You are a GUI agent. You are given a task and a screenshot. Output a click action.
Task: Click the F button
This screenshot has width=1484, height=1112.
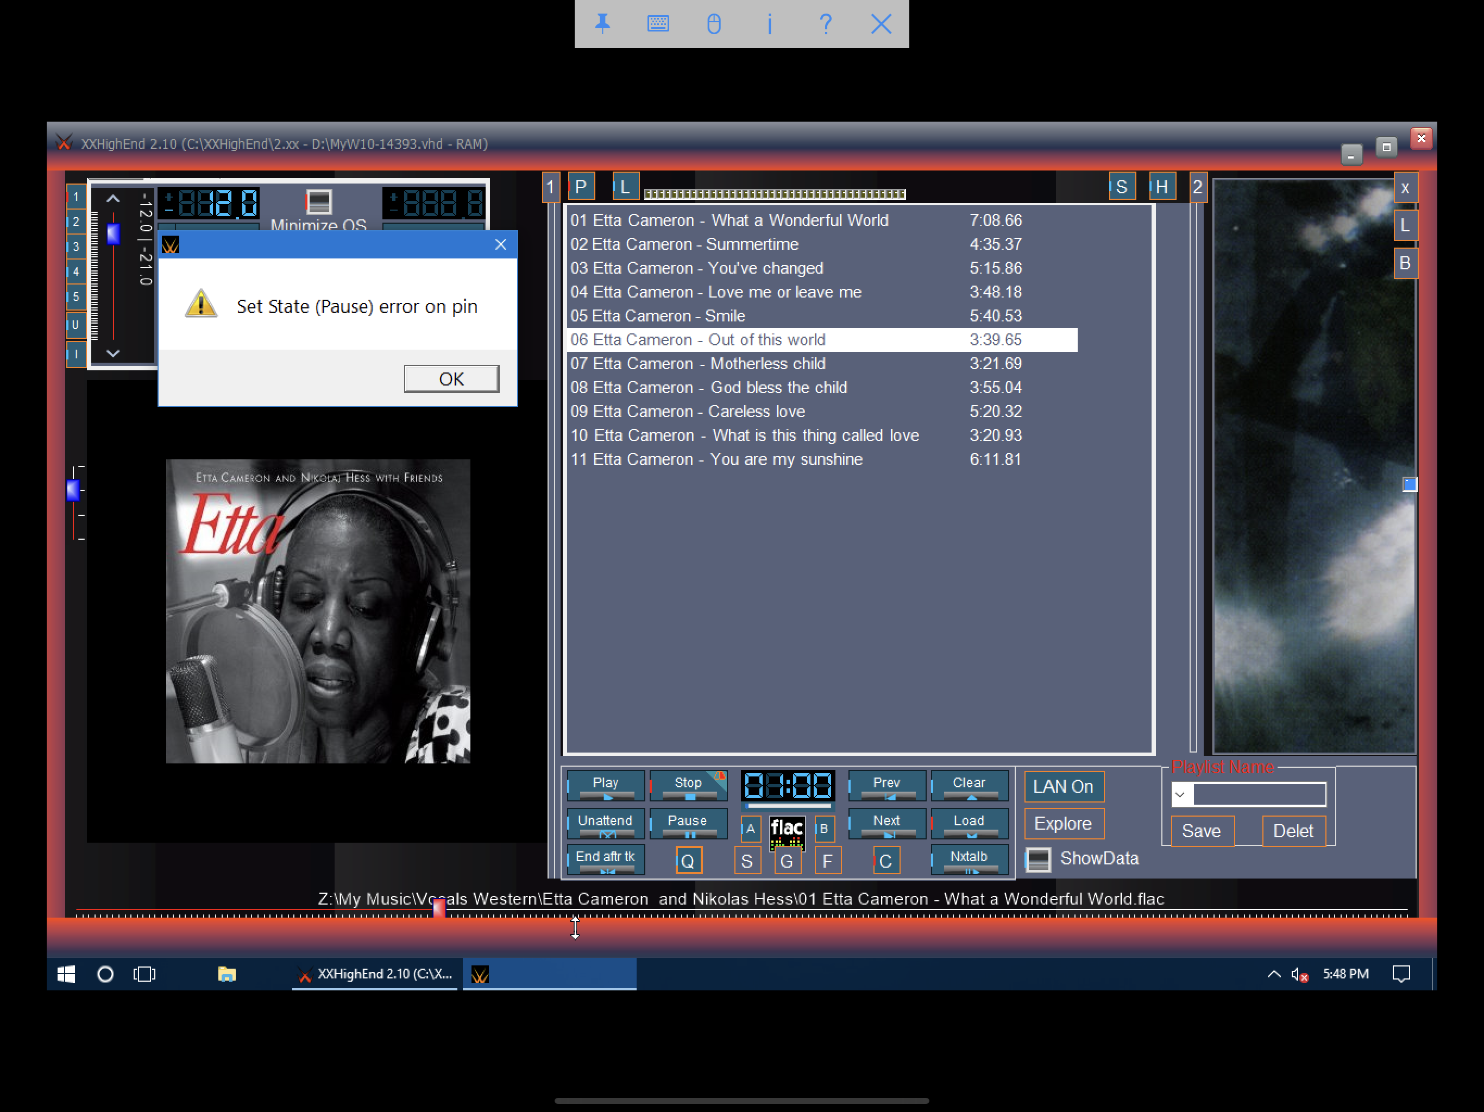(x=827, y=861)
